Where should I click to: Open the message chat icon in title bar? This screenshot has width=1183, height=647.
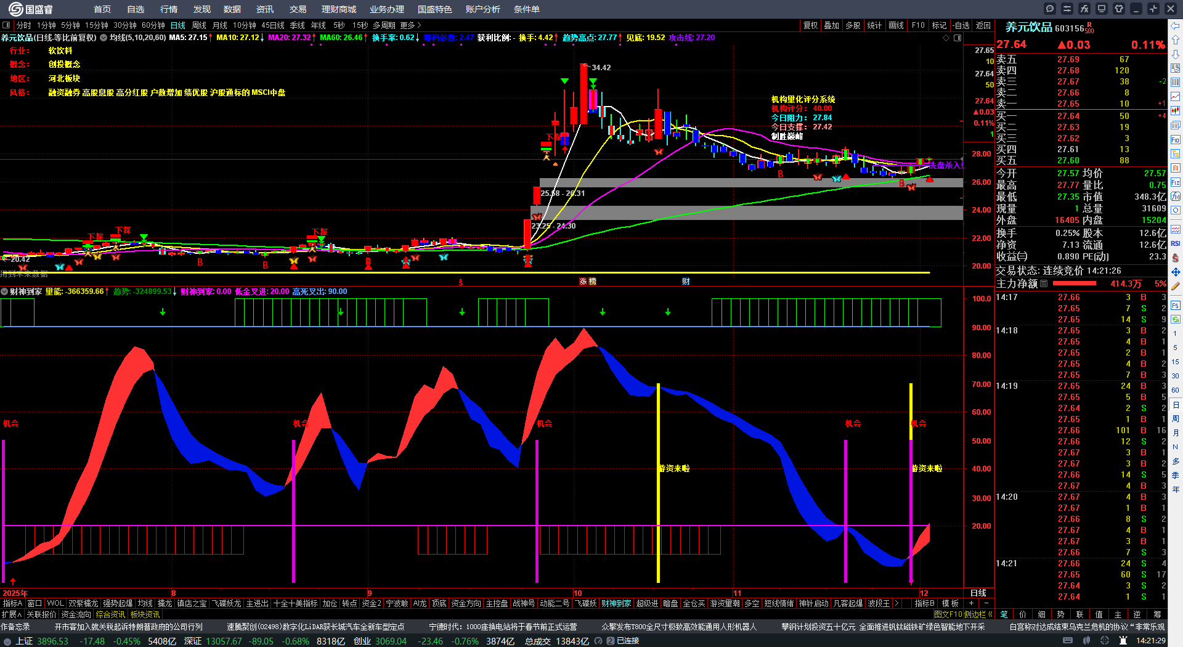coord(1050,9)
